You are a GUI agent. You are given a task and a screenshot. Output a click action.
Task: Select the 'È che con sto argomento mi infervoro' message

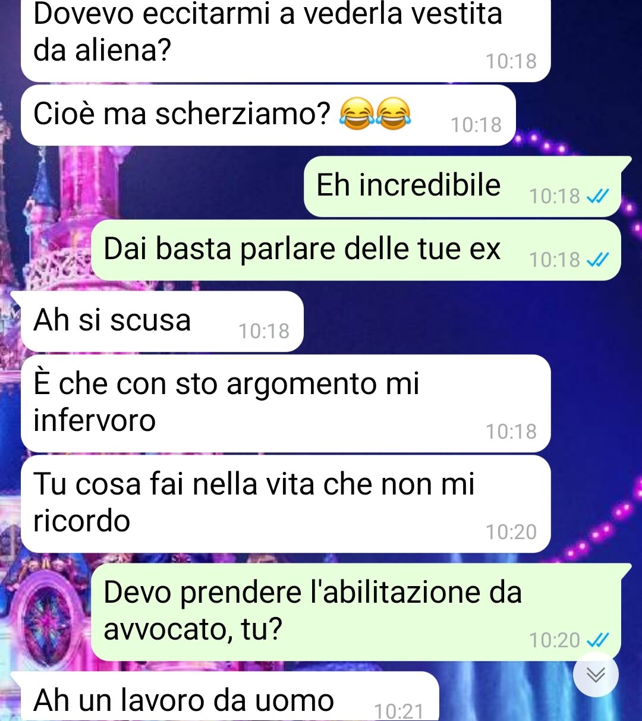click(x=285, y=404)
